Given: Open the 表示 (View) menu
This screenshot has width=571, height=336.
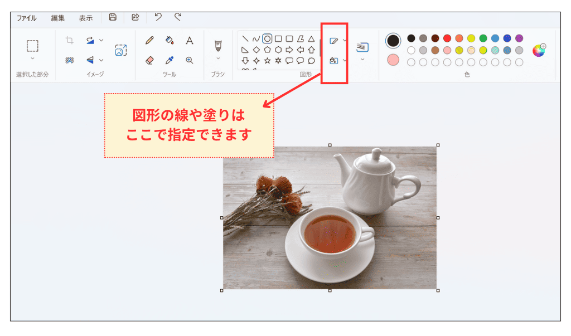Looking at the screenshot, I should [85, 17].
